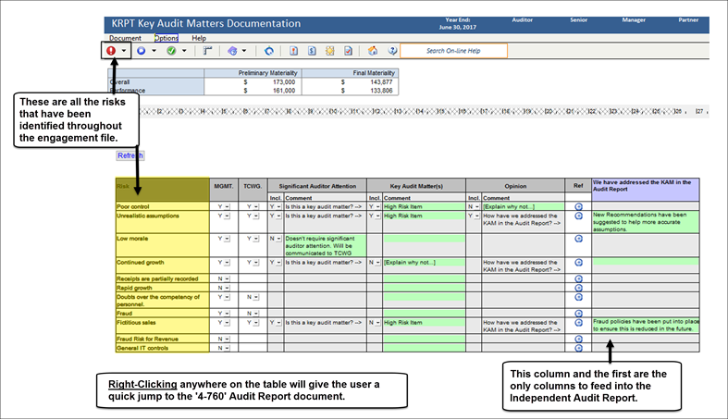Click Ref icon in Rapid growth row
728x420 pixels.
click(578, 288)
